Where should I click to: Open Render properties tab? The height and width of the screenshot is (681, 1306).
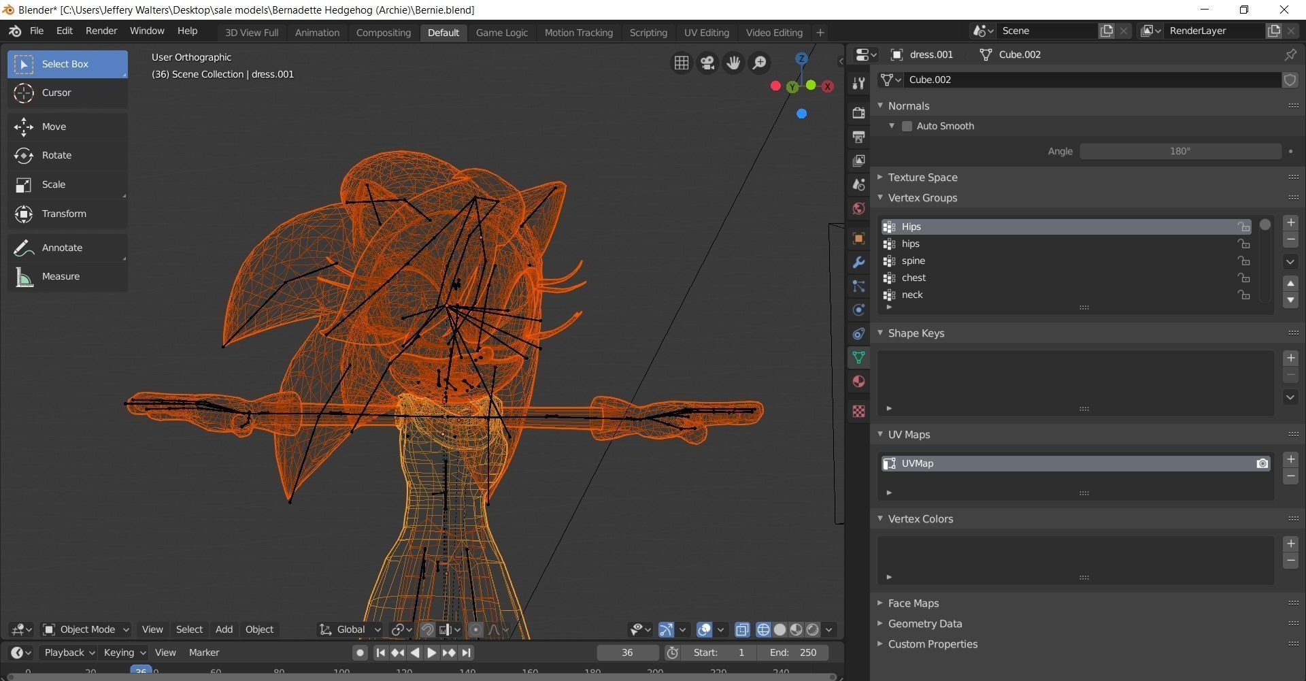click(858, 112)
